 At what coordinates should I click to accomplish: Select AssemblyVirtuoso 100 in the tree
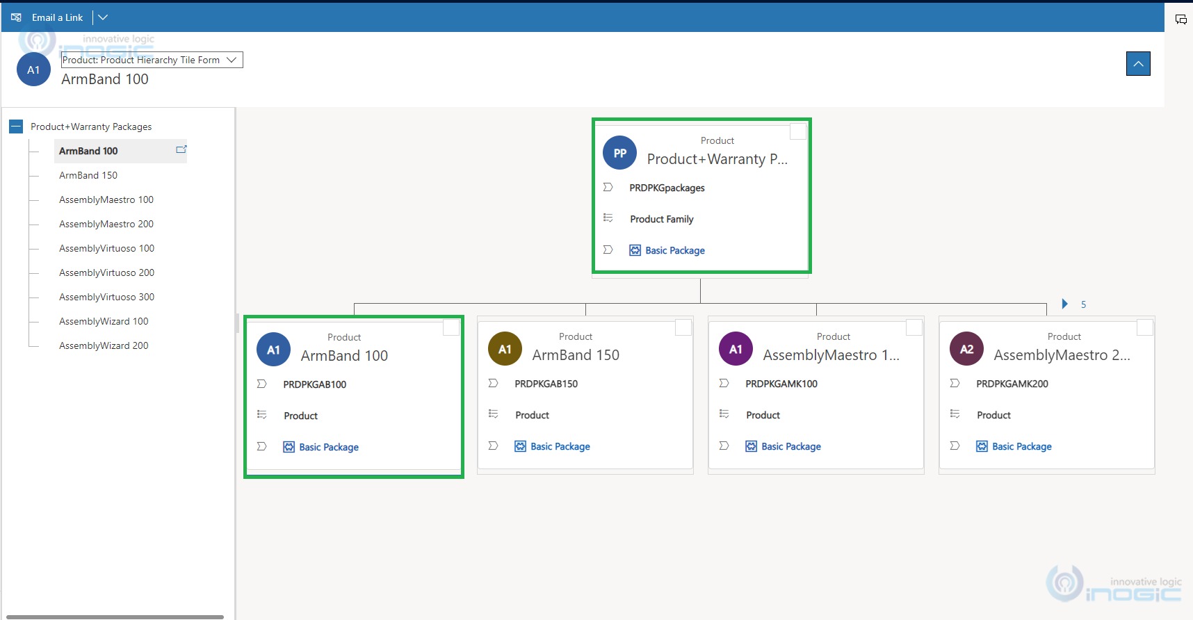(107, 248)
